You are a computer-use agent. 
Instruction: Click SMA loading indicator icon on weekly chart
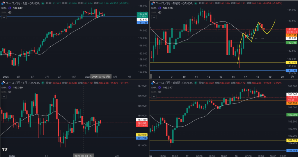tap(10, 8)
